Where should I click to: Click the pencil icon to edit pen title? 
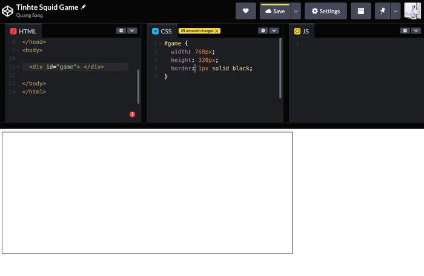84,7
